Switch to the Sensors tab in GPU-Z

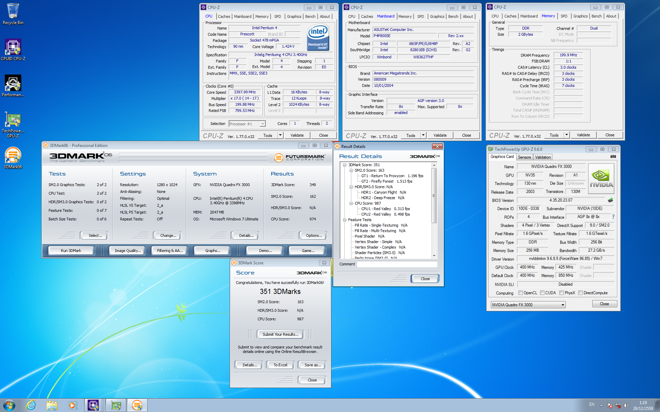[524, 157]
